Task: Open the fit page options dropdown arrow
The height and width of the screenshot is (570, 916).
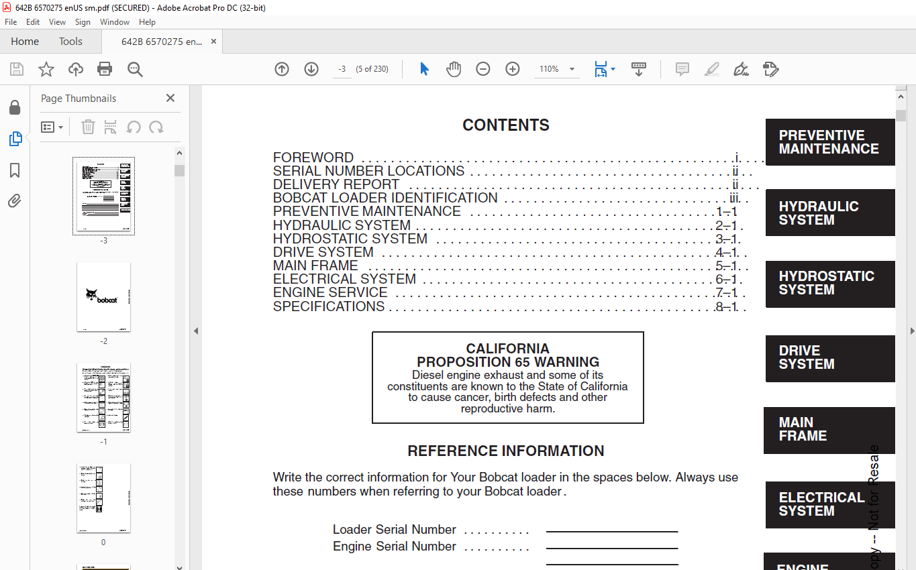Action: coord(613,70)
